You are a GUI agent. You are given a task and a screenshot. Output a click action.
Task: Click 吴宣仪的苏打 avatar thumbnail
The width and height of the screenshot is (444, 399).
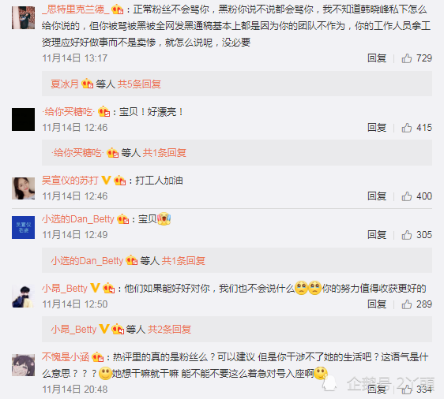[23, 188]
